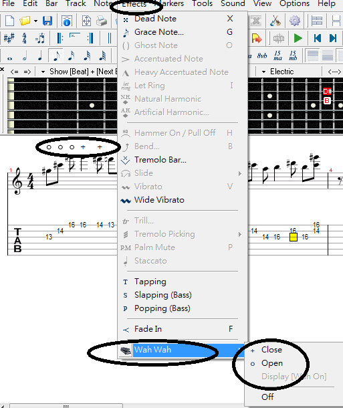
Task: Choose Open in Wah Wah submenu
Action: (x=272, y=363)
